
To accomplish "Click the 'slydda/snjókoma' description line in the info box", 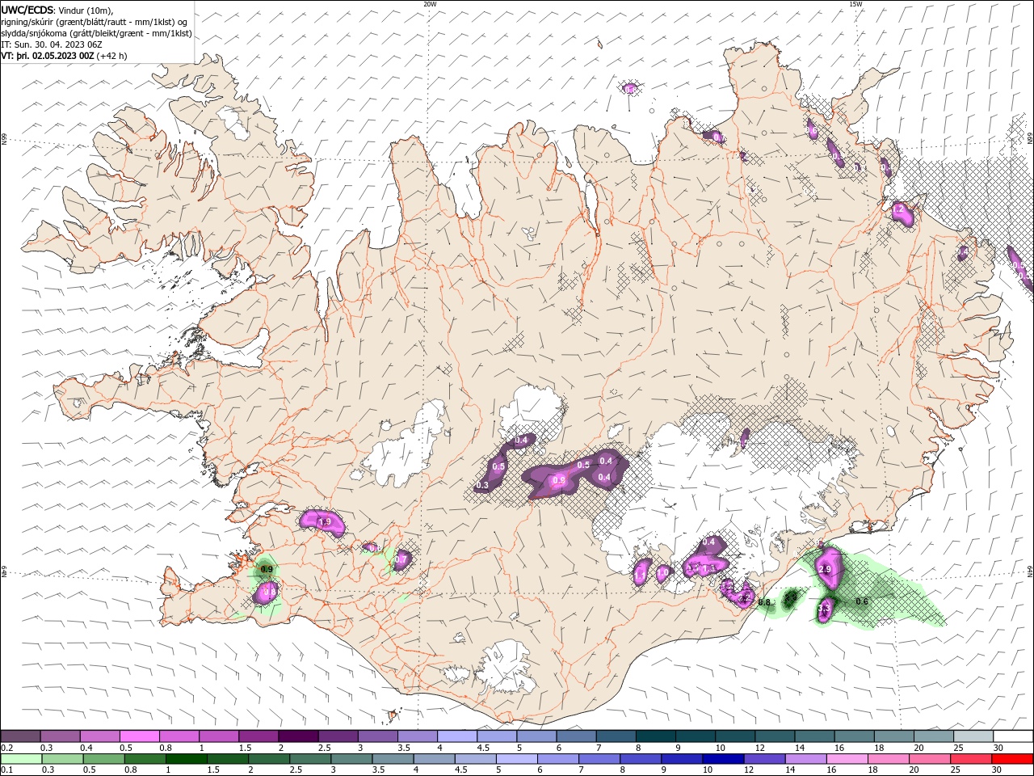I will tap(96, 33).
